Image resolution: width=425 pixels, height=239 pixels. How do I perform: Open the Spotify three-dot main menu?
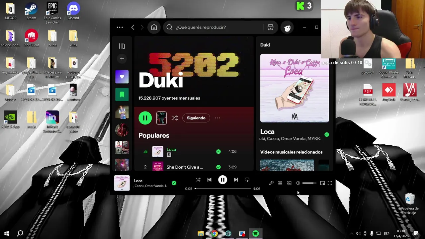(120, 27)
